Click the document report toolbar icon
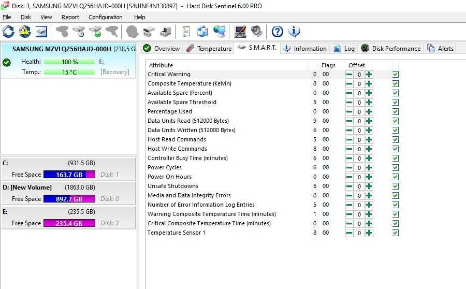 (186, 32)
